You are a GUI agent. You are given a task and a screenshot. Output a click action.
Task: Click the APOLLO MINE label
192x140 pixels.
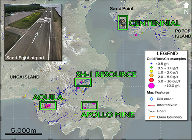(108, 115)
